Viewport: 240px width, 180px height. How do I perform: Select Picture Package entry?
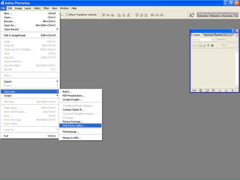(80, 121)
